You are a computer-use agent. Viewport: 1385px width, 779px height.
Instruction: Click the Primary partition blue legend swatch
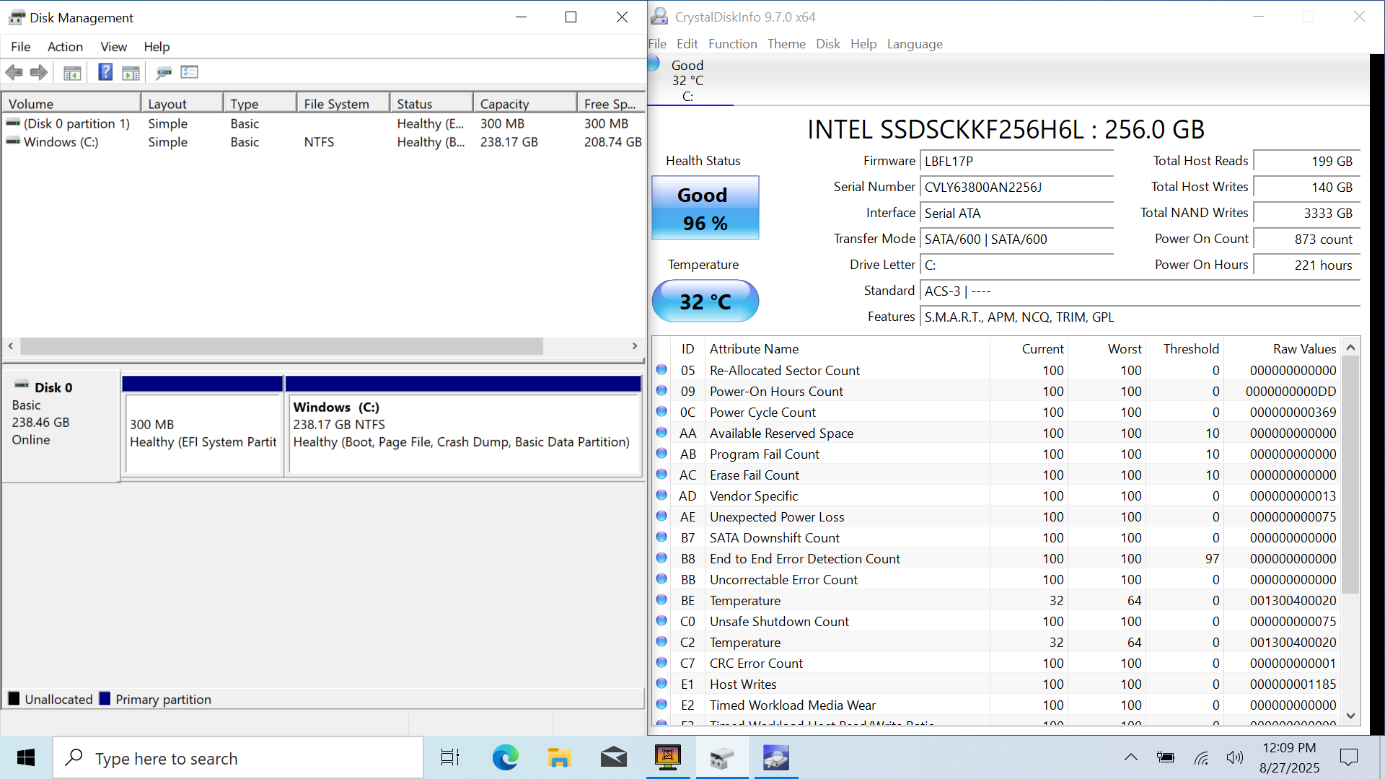[x=105, y=698]
